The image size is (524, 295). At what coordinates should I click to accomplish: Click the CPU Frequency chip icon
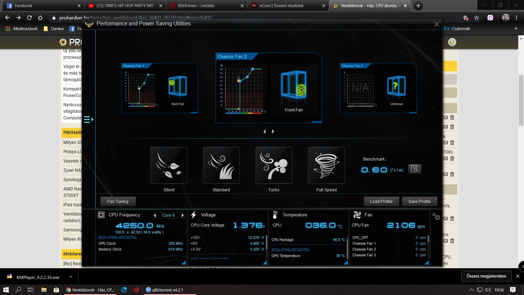pyautogui.click(x=101, y=215)
